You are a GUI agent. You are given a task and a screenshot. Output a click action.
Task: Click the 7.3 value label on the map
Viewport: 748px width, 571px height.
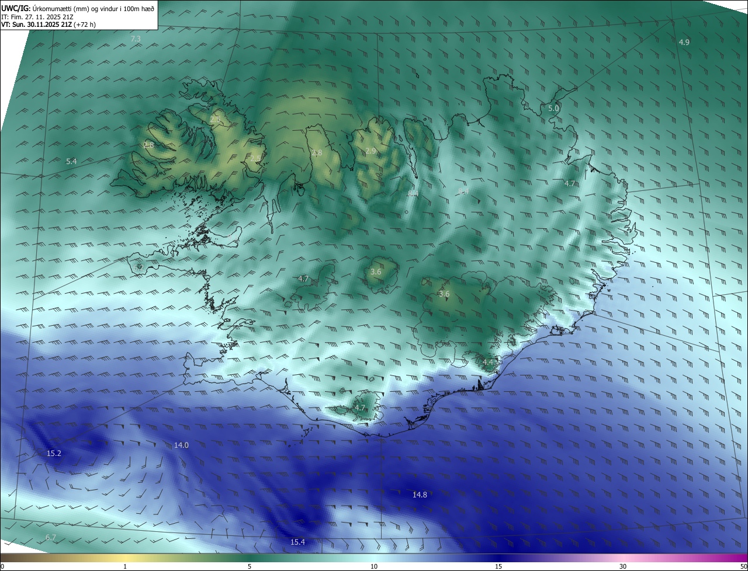tap(136, 39)
